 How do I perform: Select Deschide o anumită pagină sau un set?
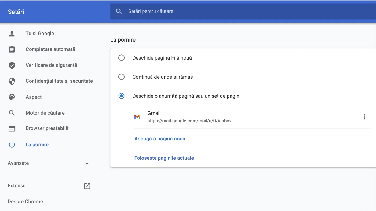pyautogui.click(x=122, y=96)
